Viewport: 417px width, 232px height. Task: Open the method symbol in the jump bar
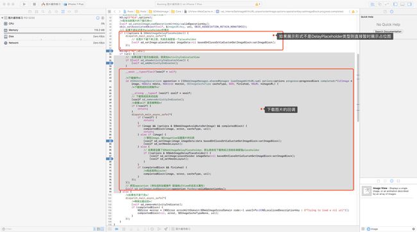pyautogui.click(x=280, y=12)
